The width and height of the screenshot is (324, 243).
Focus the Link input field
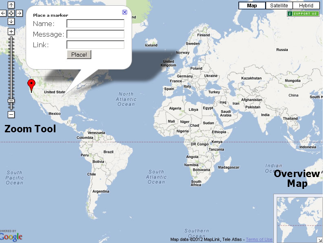95,45
